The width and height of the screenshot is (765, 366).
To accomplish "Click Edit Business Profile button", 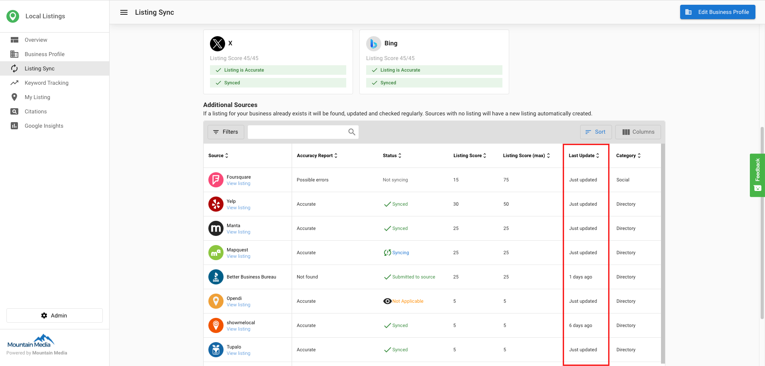I will [717, 12].
